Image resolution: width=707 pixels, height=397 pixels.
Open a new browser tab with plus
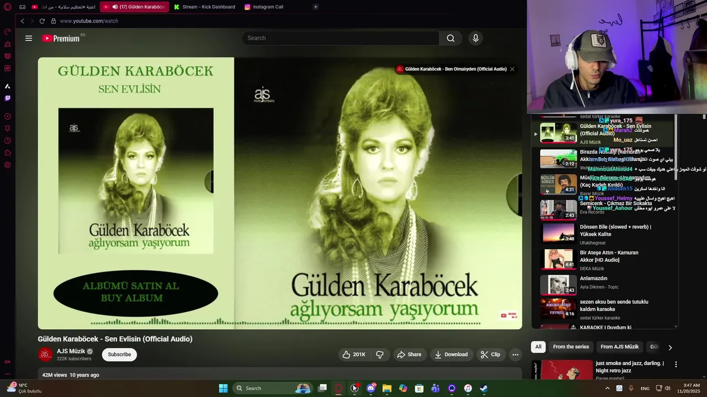click(315, 7)
